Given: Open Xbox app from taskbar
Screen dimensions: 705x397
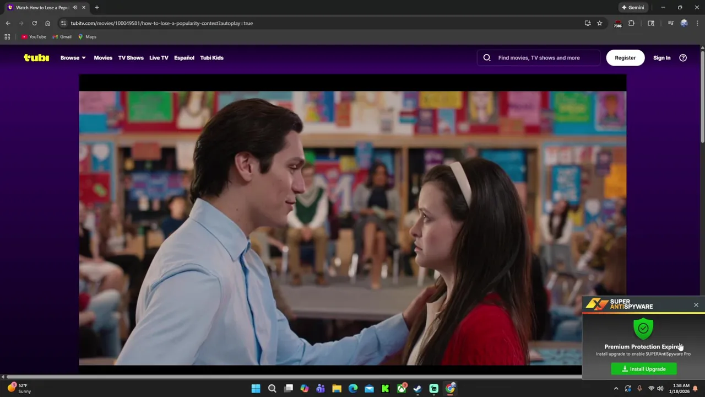Looking at the screenshot, I should tap(402, 389).
